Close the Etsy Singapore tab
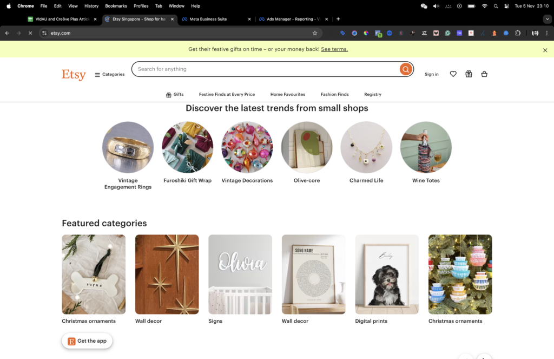The height and width of the screenshot is (359, 554). (172, 19)
